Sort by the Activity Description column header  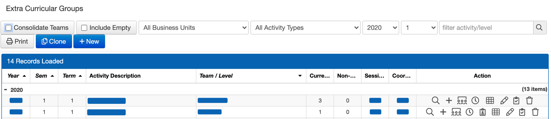(115, 76)
